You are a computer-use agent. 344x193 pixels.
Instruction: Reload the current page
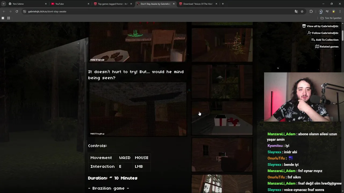pos(17,12)
